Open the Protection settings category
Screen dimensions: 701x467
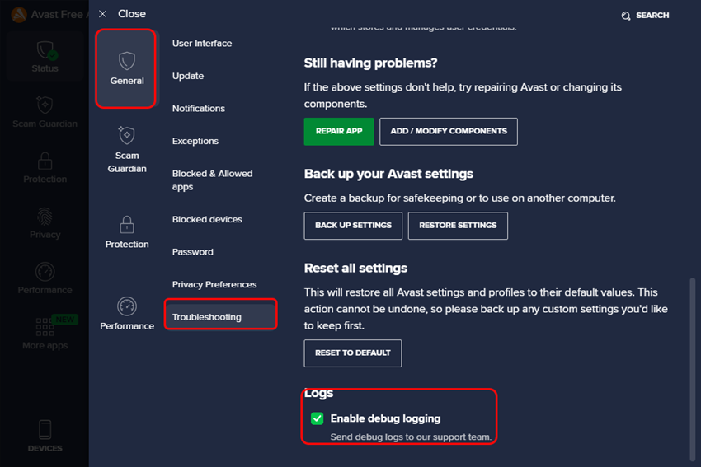click(x=127, y=231)
